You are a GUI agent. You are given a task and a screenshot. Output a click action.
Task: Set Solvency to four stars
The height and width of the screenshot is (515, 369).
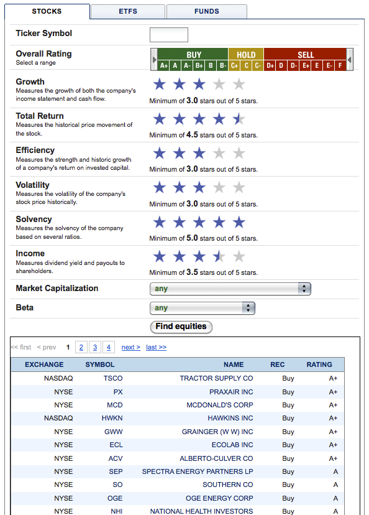(x=219, y=222)
